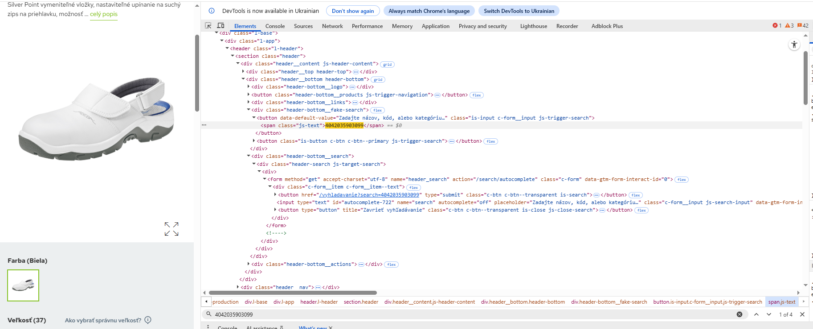This screenshot has height=329, width=813.
Task: Activate the inspect element picker icon
Action: click(x=208, y=26)
